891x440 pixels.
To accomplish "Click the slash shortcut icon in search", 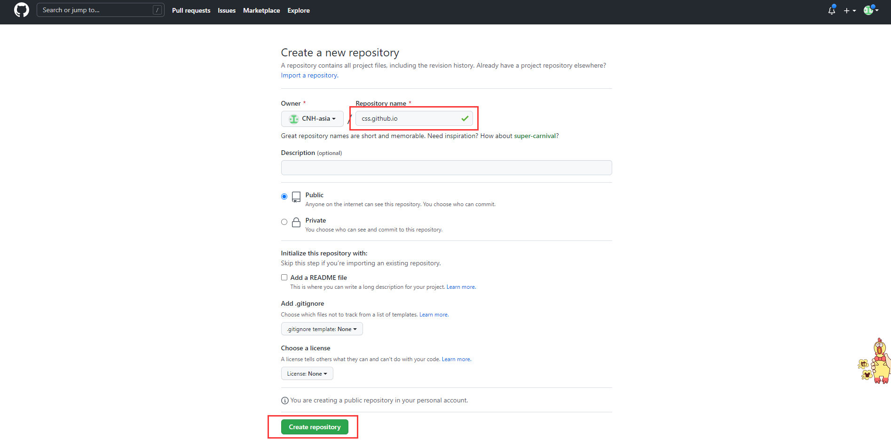I will [x=158, y=10].
